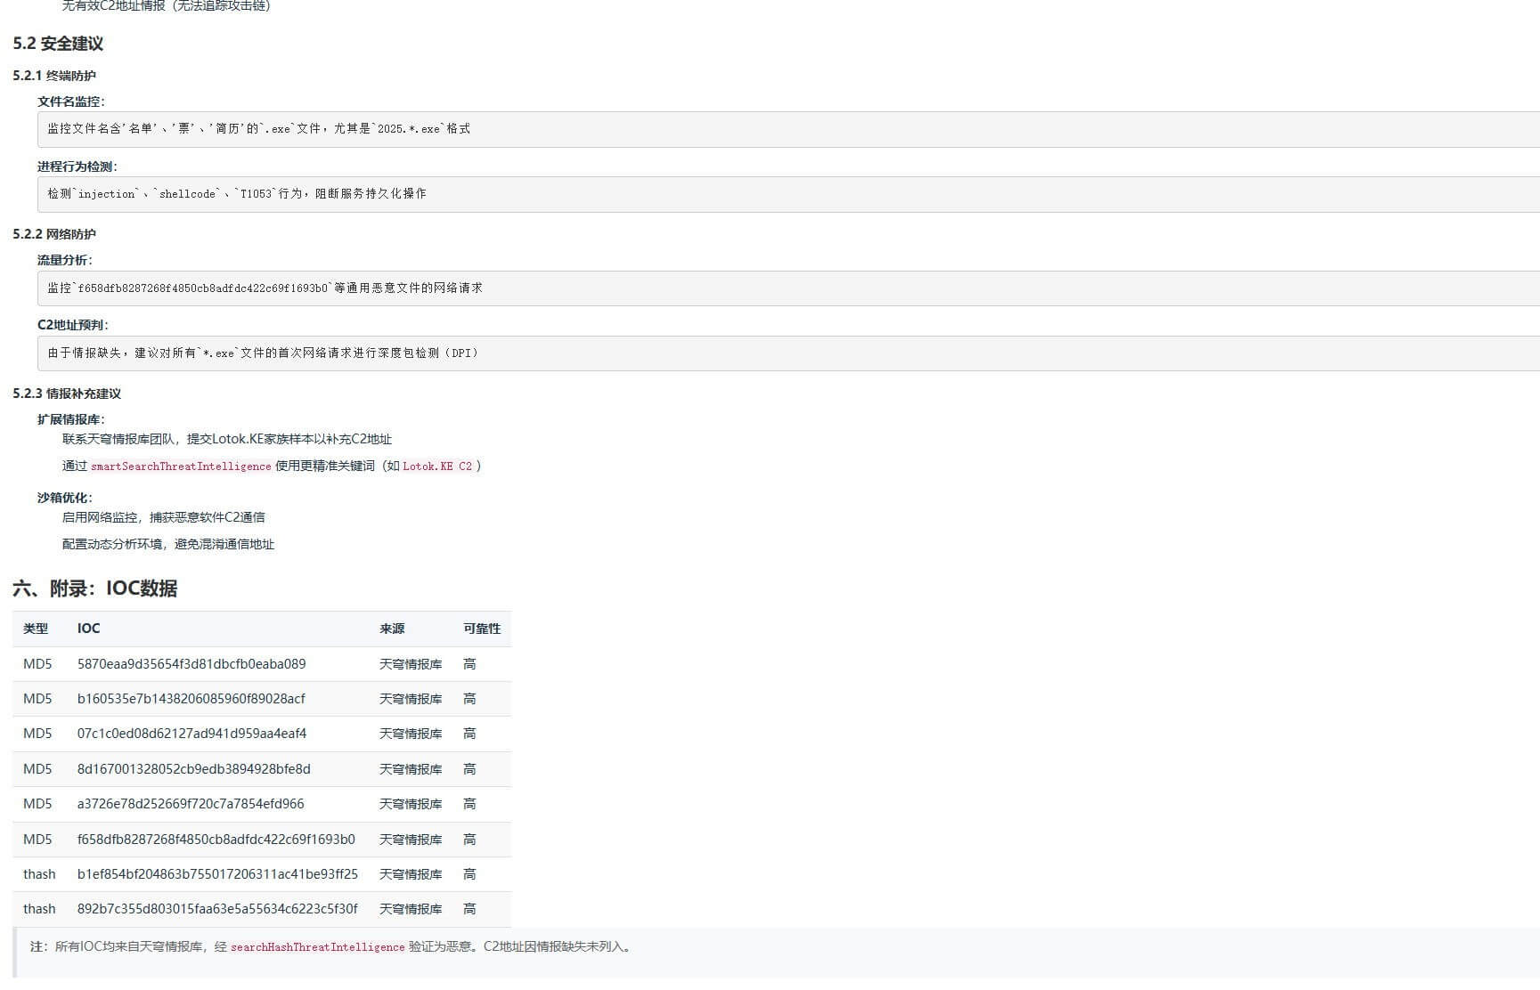Click the IOC table column header

pos(88,629)
